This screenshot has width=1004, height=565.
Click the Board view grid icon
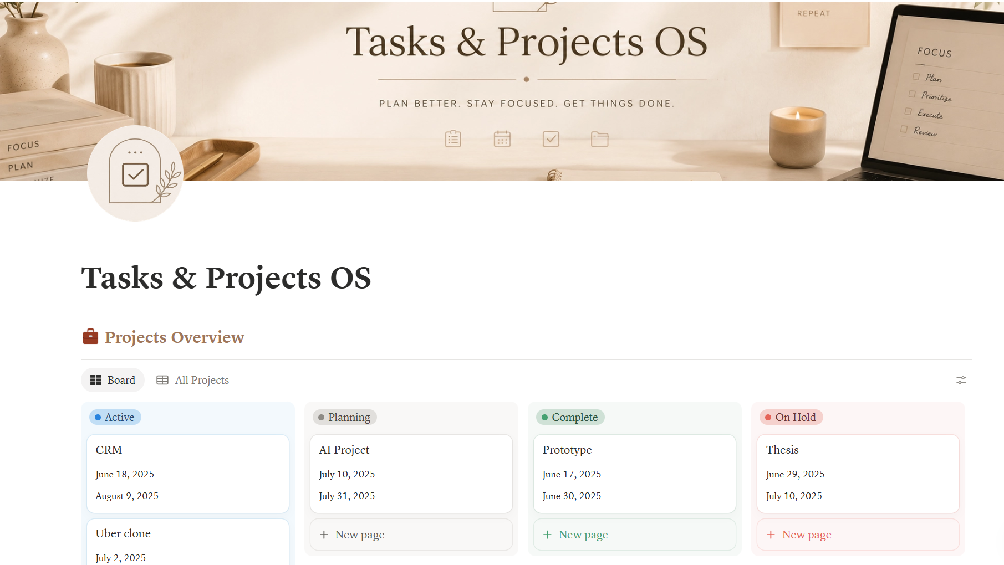96,380
